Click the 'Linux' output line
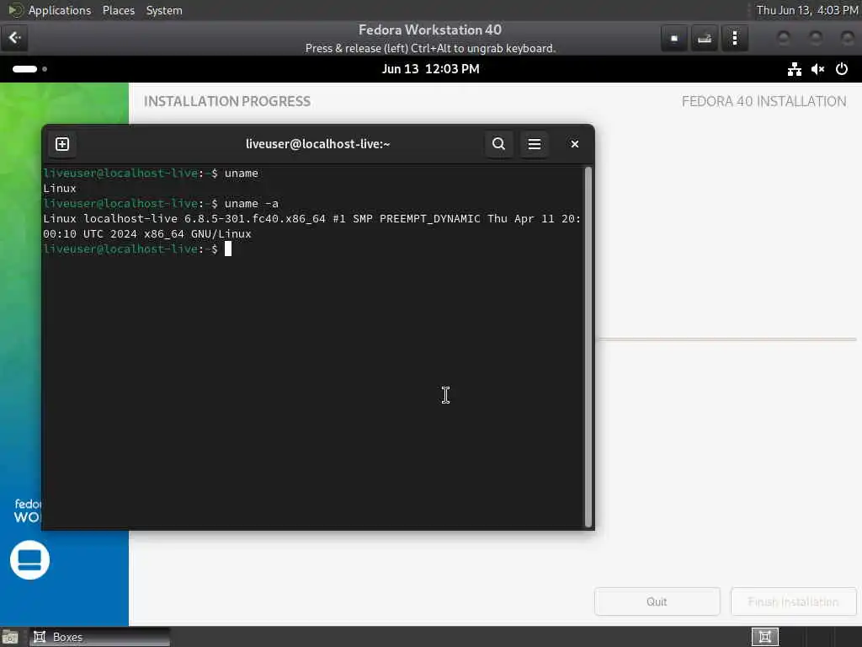862x647 pixels. coord(60,189)
